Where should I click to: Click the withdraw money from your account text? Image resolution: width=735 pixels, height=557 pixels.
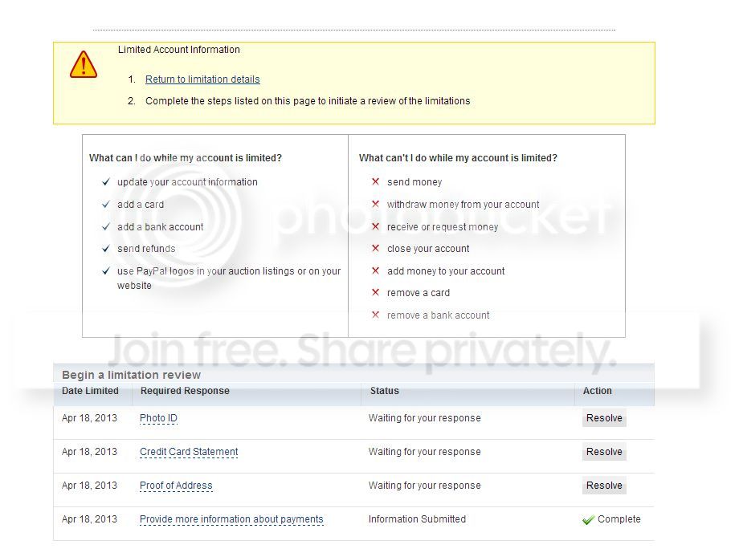(x=463, y=204)
